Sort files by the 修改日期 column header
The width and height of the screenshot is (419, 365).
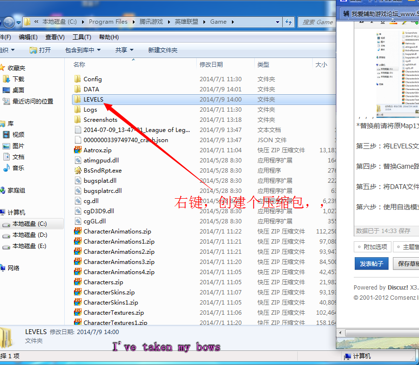tap(211, 64)
